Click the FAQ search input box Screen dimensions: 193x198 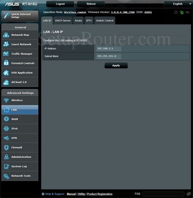(x=163, y=194)
